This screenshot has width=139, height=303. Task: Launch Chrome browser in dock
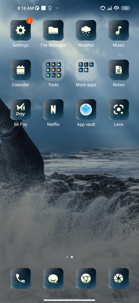[86, 279]
